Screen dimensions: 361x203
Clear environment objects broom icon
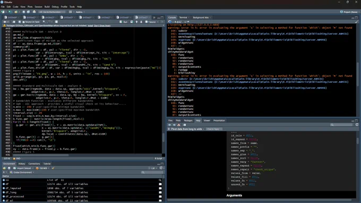click(x=53, y=169)
